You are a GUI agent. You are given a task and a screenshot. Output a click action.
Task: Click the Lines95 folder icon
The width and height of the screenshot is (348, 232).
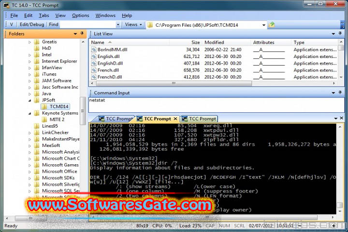(x=37, y=126)
